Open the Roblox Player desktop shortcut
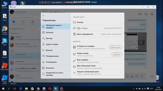Screen dimensions: 163x91 point(5,66)
